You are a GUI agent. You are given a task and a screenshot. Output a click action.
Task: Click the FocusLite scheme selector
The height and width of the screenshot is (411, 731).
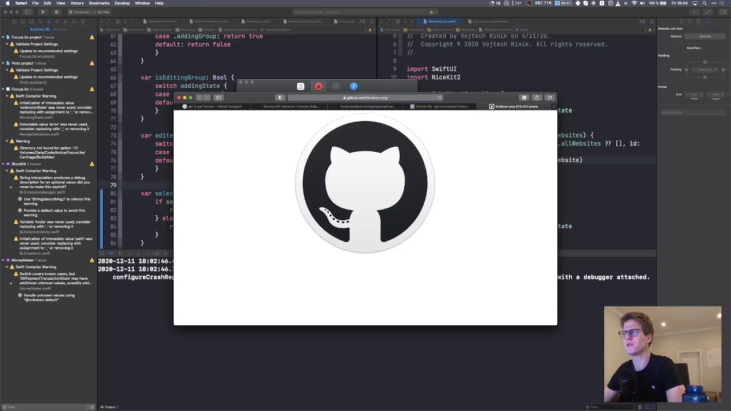click(x=80, y=12)
